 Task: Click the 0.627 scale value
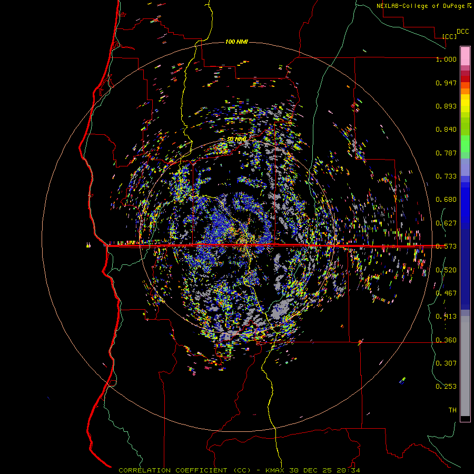point(446,223)
